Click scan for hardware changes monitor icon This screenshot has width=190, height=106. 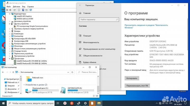tap(31, 10)
